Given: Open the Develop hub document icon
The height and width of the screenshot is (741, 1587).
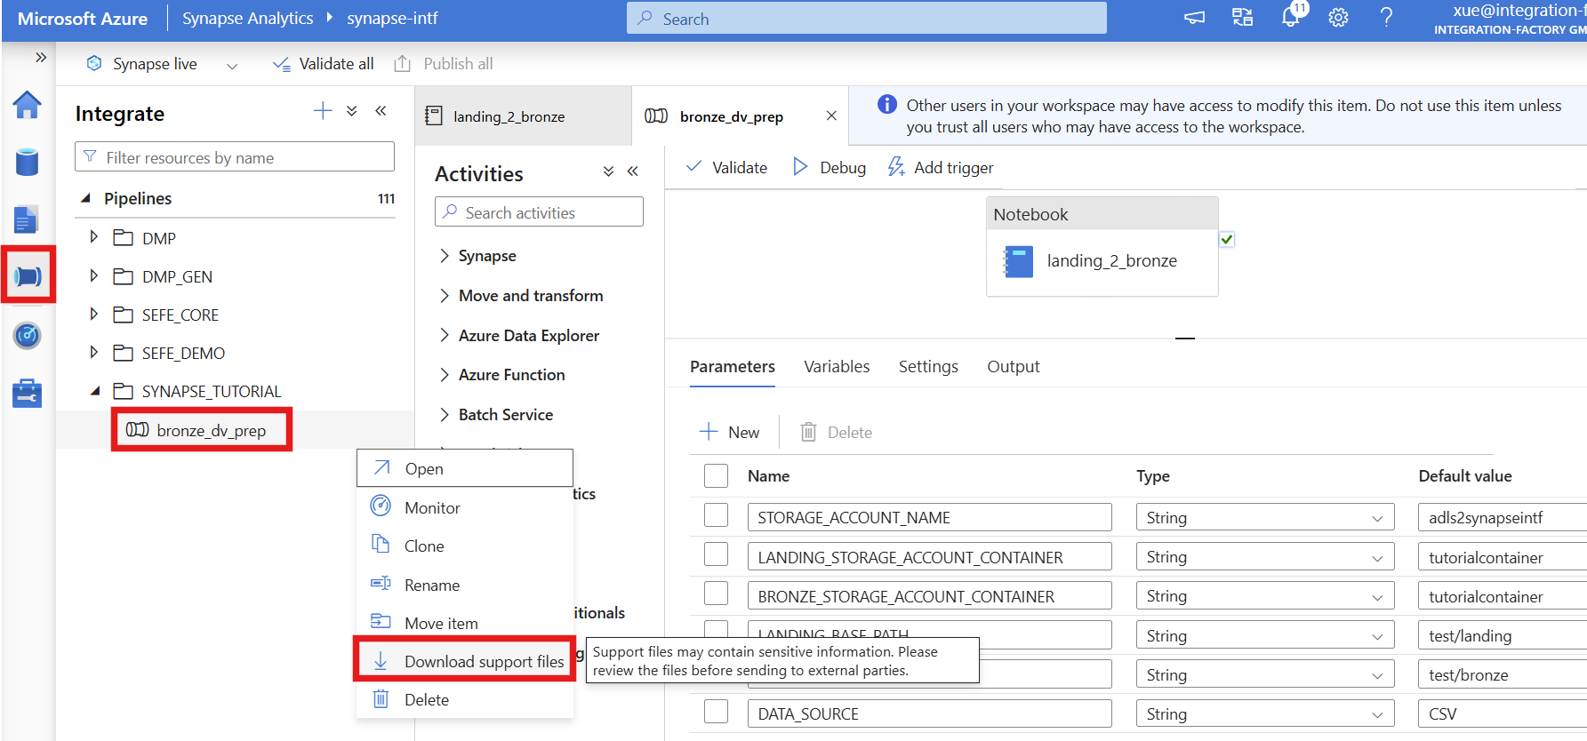Looking at the screenshot, I should 28,219.
